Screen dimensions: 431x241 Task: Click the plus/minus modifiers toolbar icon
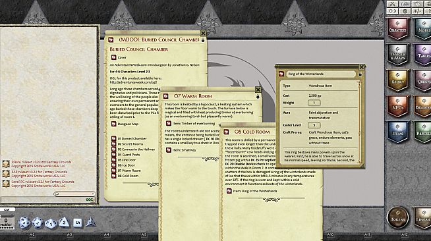(x=418, y=11)
